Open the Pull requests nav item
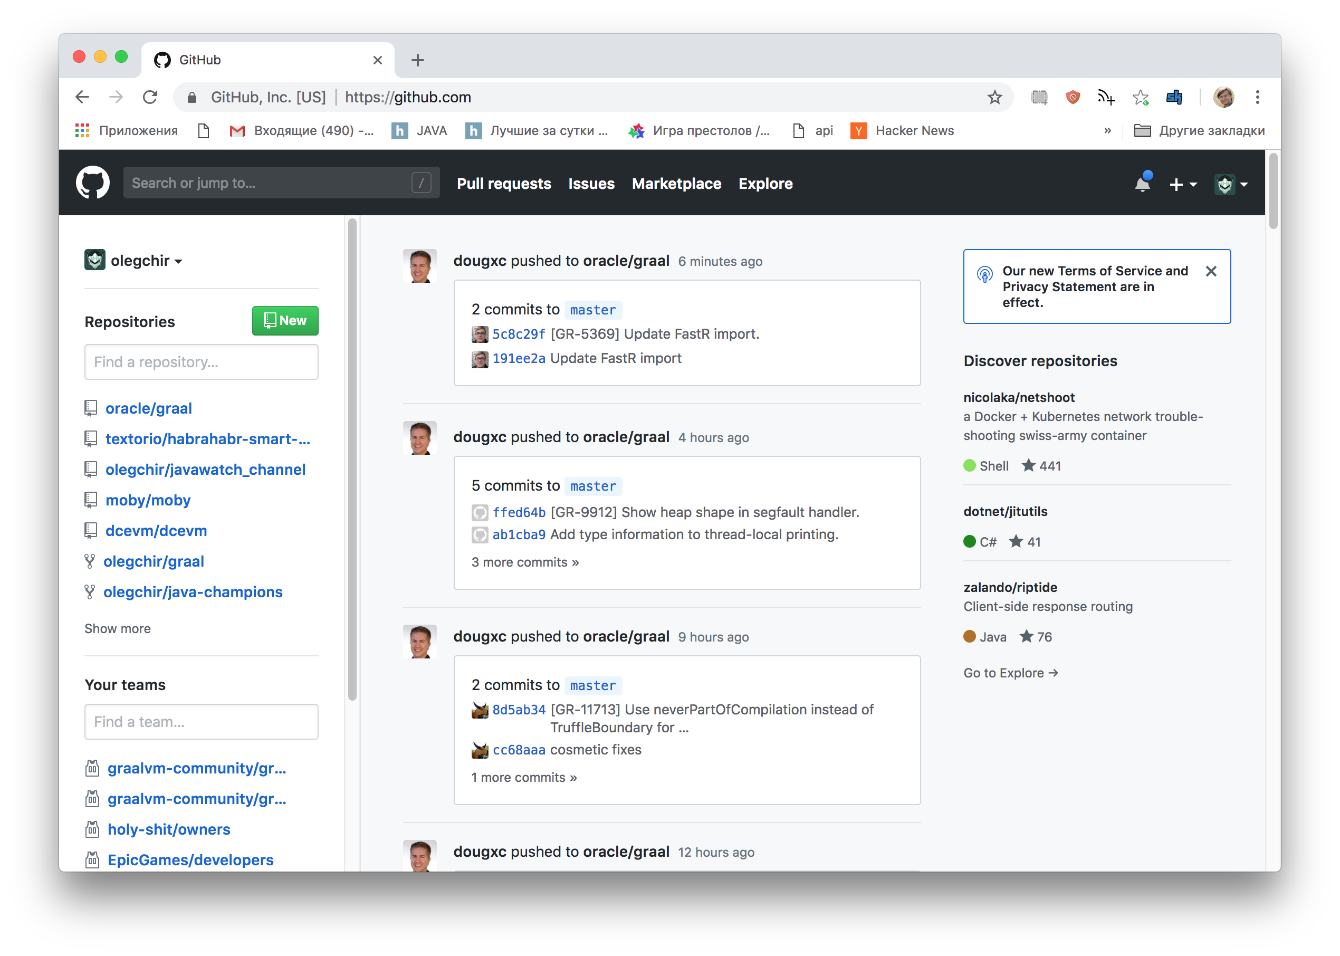The width and height of the screenshot is (1340, 956). (504, 184)
